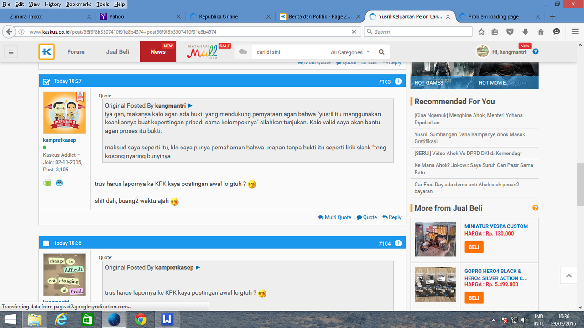584x328 pixels.
Task: Click the site info icon in URL bar
Action: tap(21, 32)
